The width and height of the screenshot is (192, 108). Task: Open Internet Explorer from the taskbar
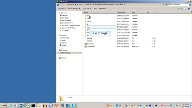10,105
